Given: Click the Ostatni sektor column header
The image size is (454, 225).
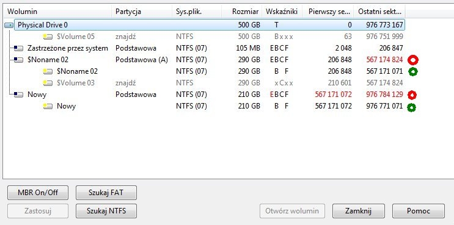Looking at the screenshot, I should pyautogui.click(x=379, y=12).
